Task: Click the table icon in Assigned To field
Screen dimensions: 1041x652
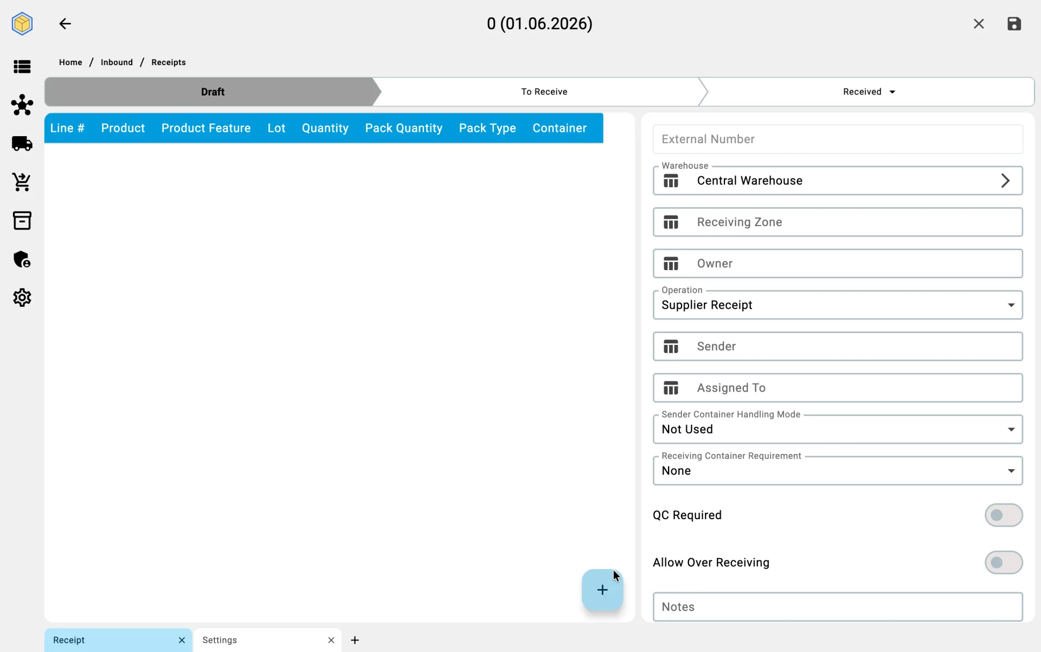Action: coord(671,388)
